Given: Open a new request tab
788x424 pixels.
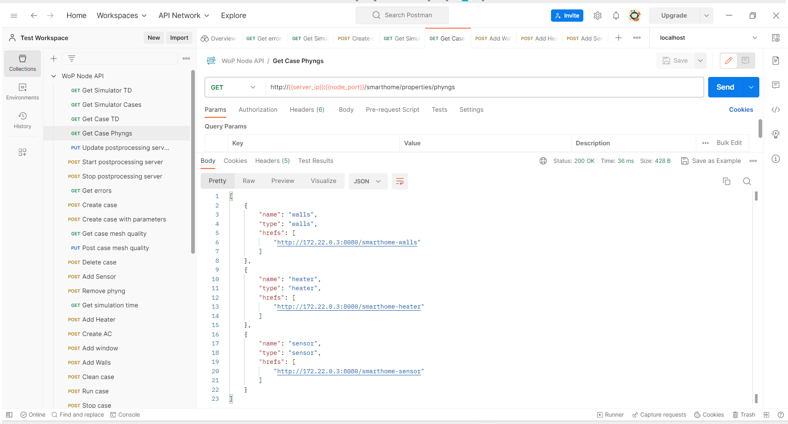Looking at the screenshot, I should pos(619,38).
